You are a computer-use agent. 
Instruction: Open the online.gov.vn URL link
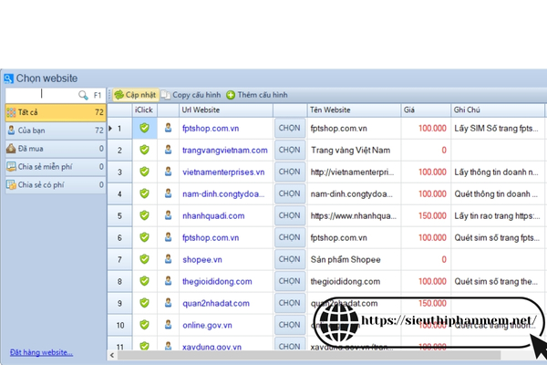pyautogui.click(x=207, y=325)
